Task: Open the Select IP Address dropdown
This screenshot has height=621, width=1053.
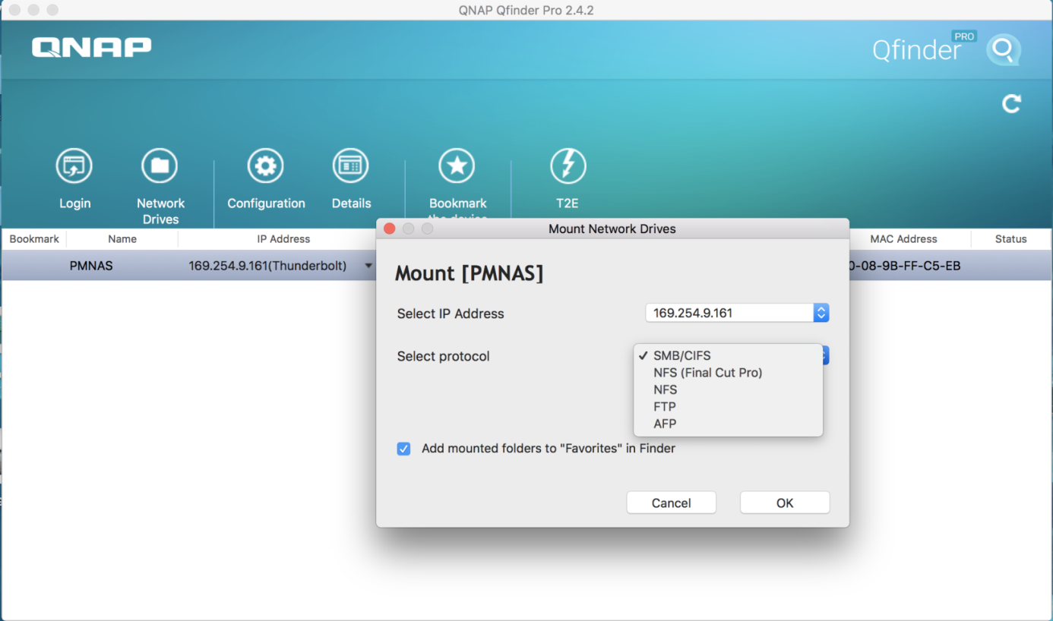Action: click(x=737, y=313)
